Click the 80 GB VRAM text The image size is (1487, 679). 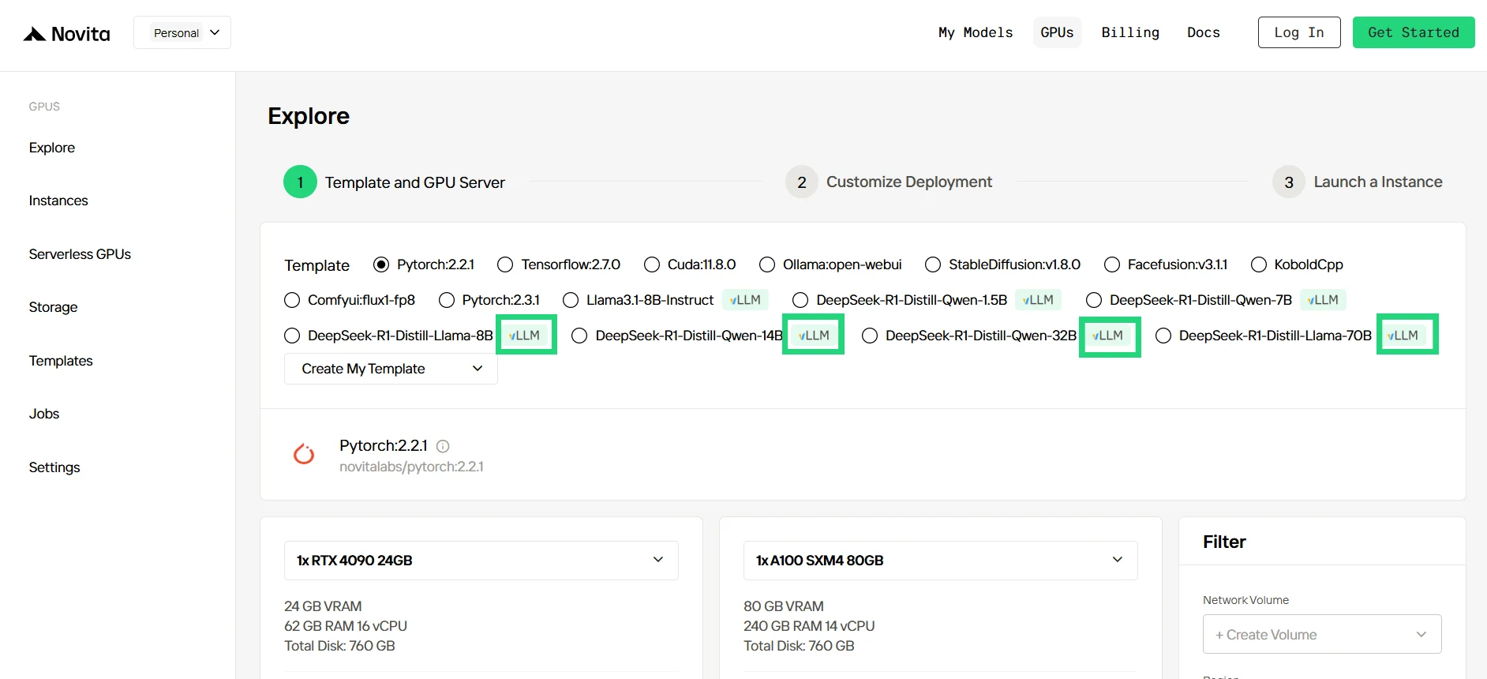tap(783, 606)
